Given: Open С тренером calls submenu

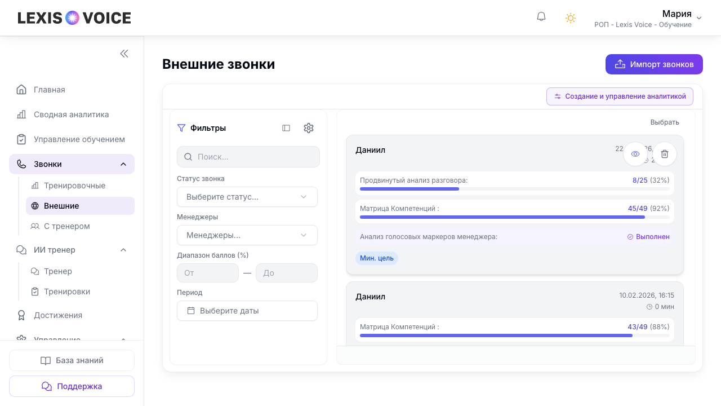Looking at the screenshot, I should (x=80, y=226).
